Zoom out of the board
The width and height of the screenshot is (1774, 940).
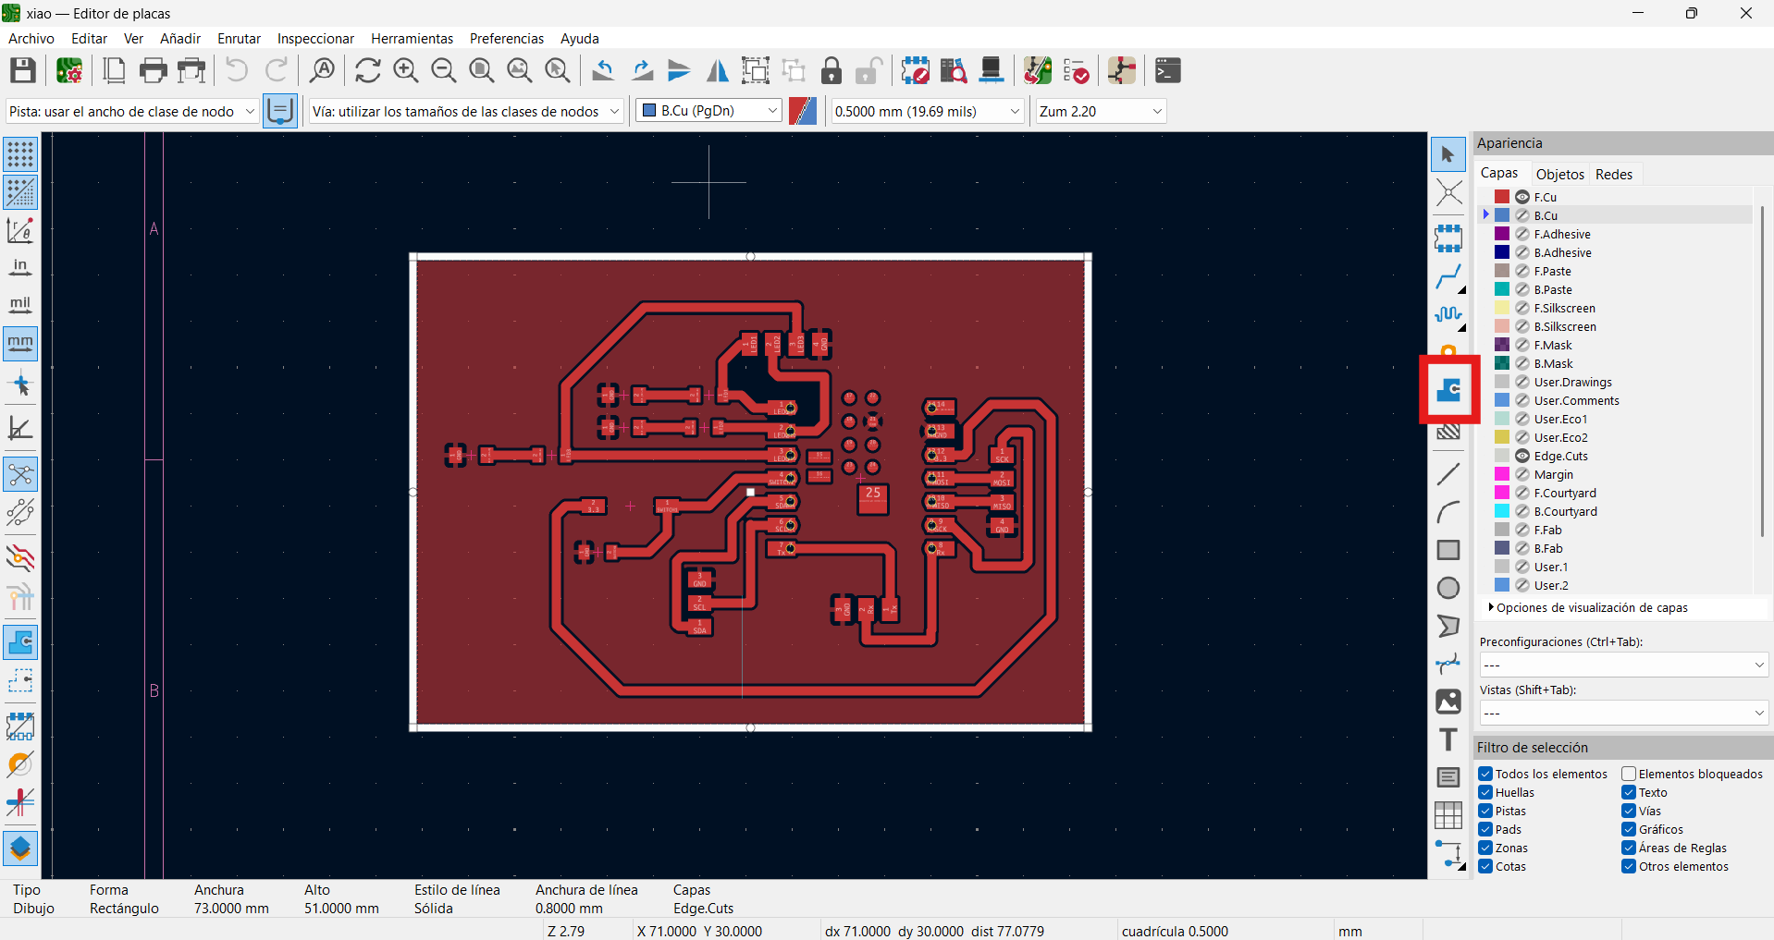click(x=443, y=70)
